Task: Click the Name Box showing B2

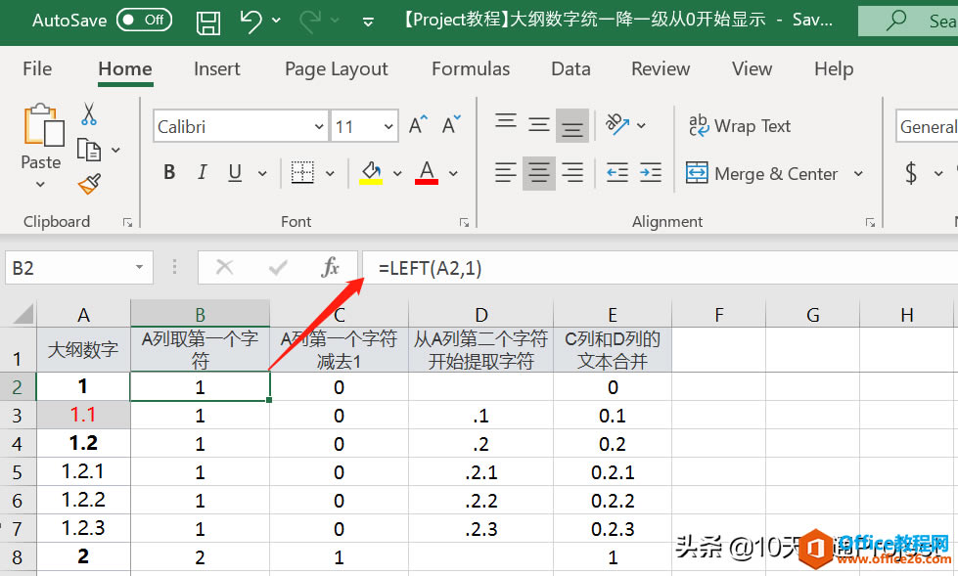Action: click(71, 268)
